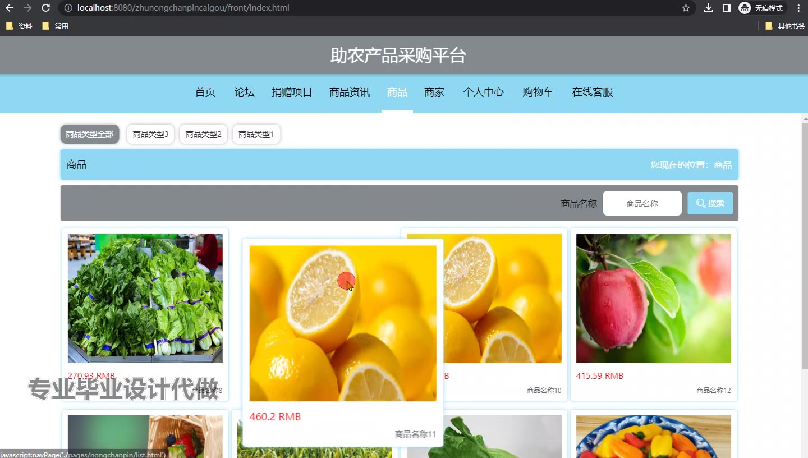Reload the page with refresh icon
Image resolution: width=808 pixels, height=458 pixels.
point(46,8)
